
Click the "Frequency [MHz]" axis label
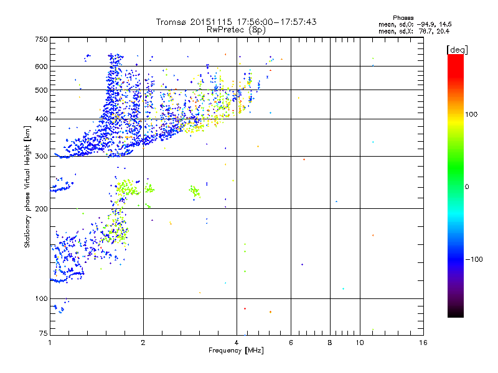point(236,351)
